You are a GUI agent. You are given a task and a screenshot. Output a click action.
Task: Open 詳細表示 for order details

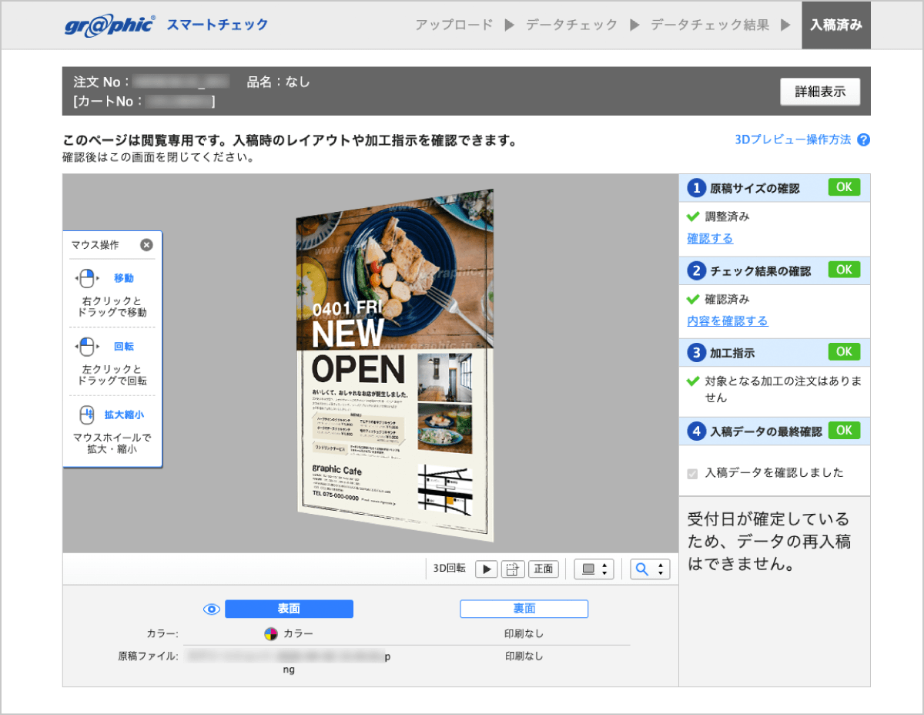pyautogui.click(x=820, y=91)
